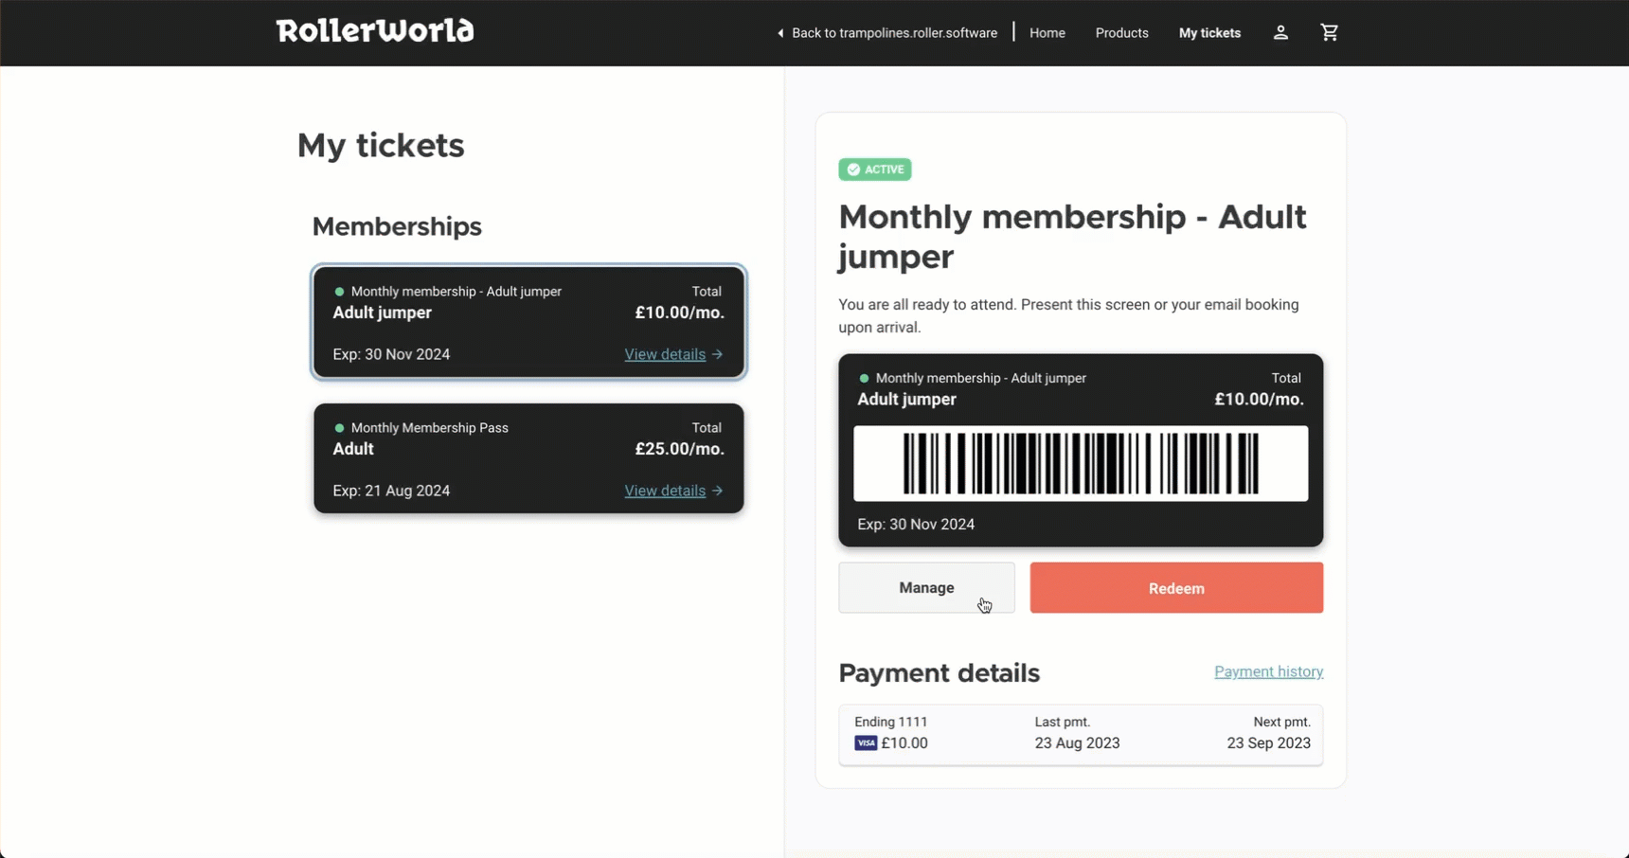
Task: View details of the £25.00/mo. Adult pass
Action: [665, 491]
